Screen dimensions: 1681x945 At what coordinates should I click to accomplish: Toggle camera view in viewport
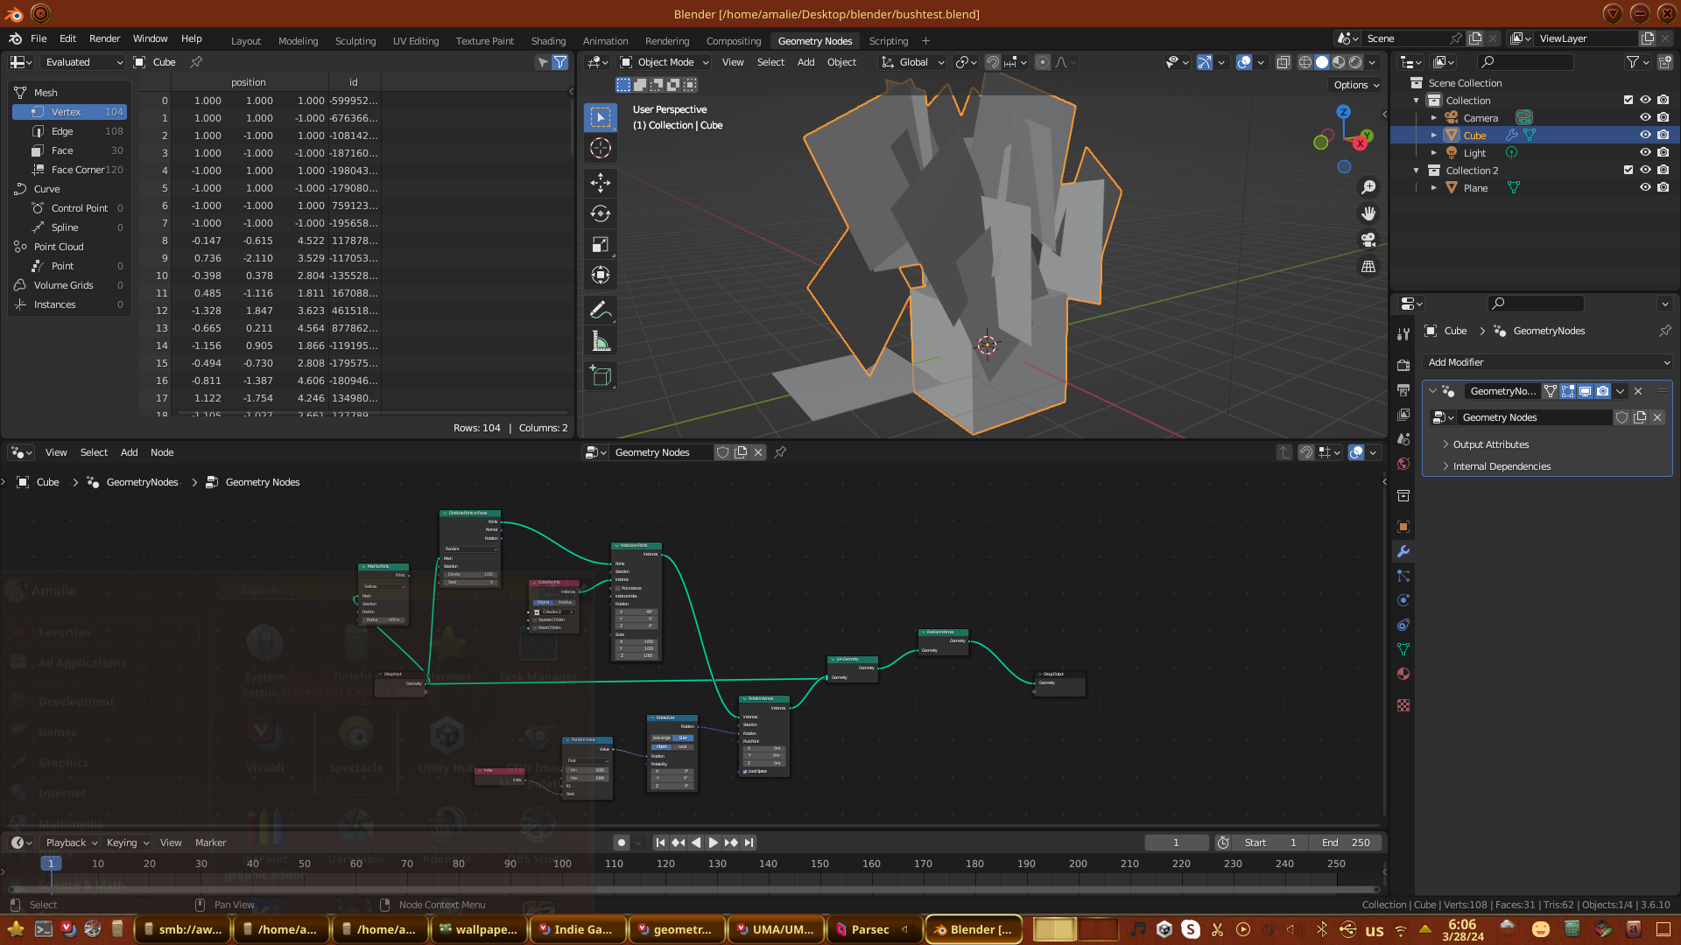[x=1368, y=240]
